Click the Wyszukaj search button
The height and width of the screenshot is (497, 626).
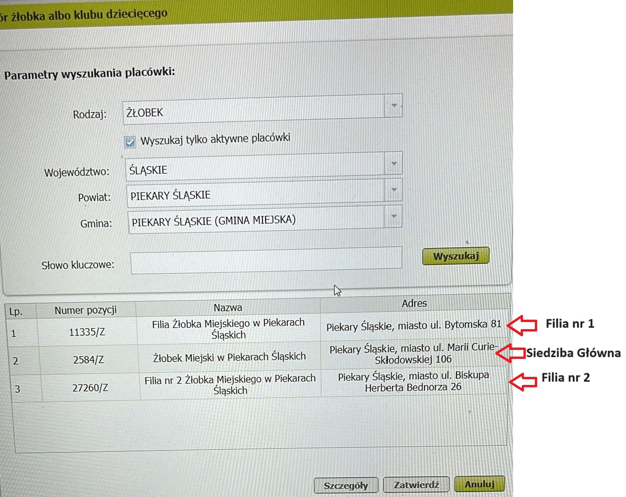[x=455, y=256]
